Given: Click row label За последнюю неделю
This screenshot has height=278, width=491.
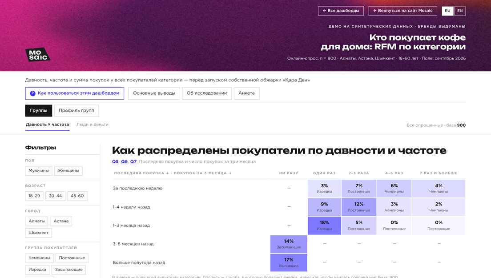Looking at the screenshot, I should (137, 188).
